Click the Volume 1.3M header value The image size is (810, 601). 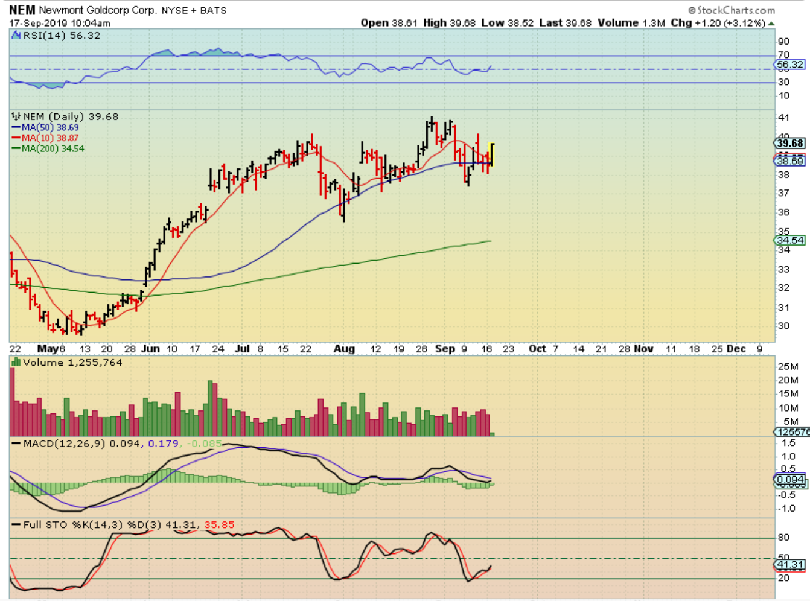(631, 23)
